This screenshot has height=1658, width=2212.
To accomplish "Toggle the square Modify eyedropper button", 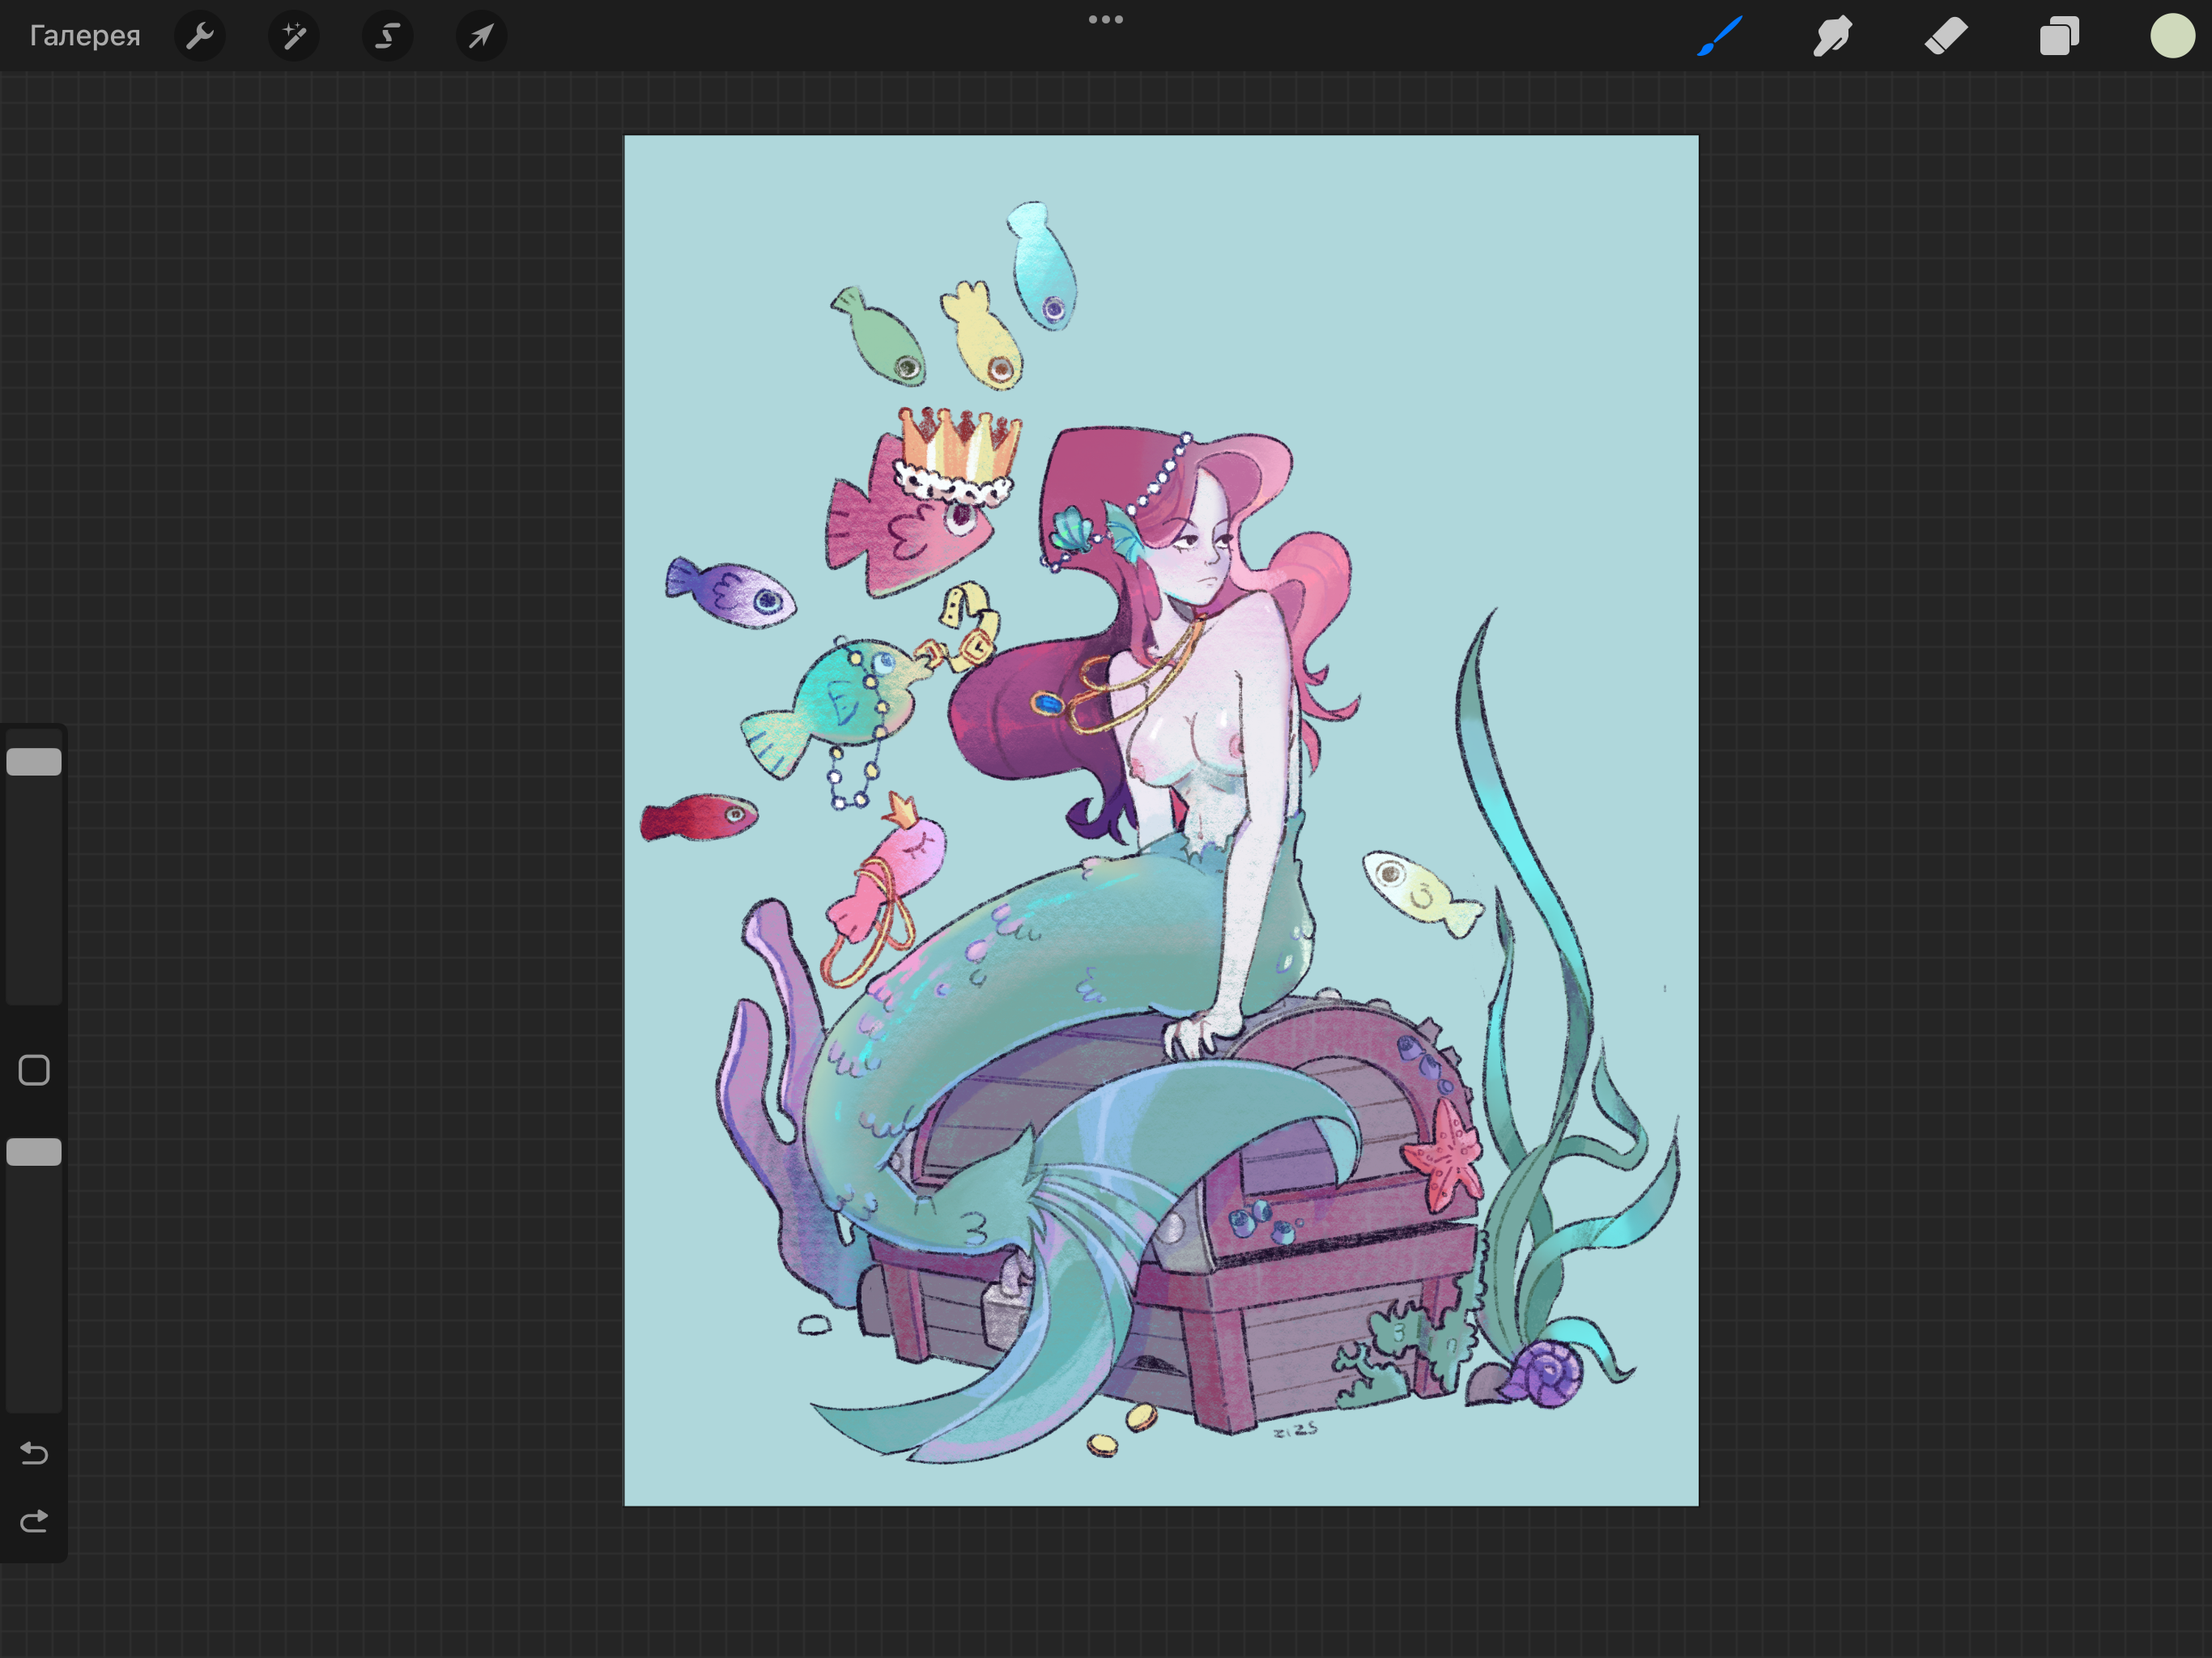I will [34, 1070].
